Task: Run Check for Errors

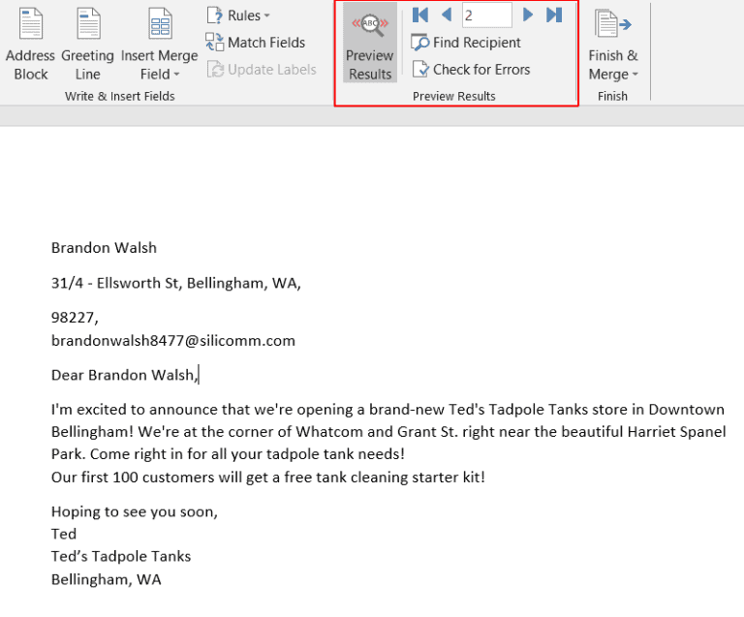Action: coord(471,70)
